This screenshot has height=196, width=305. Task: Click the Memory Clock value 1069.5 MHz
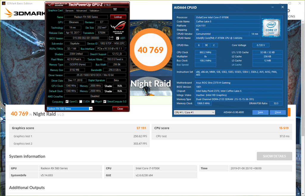pos(203,103)
